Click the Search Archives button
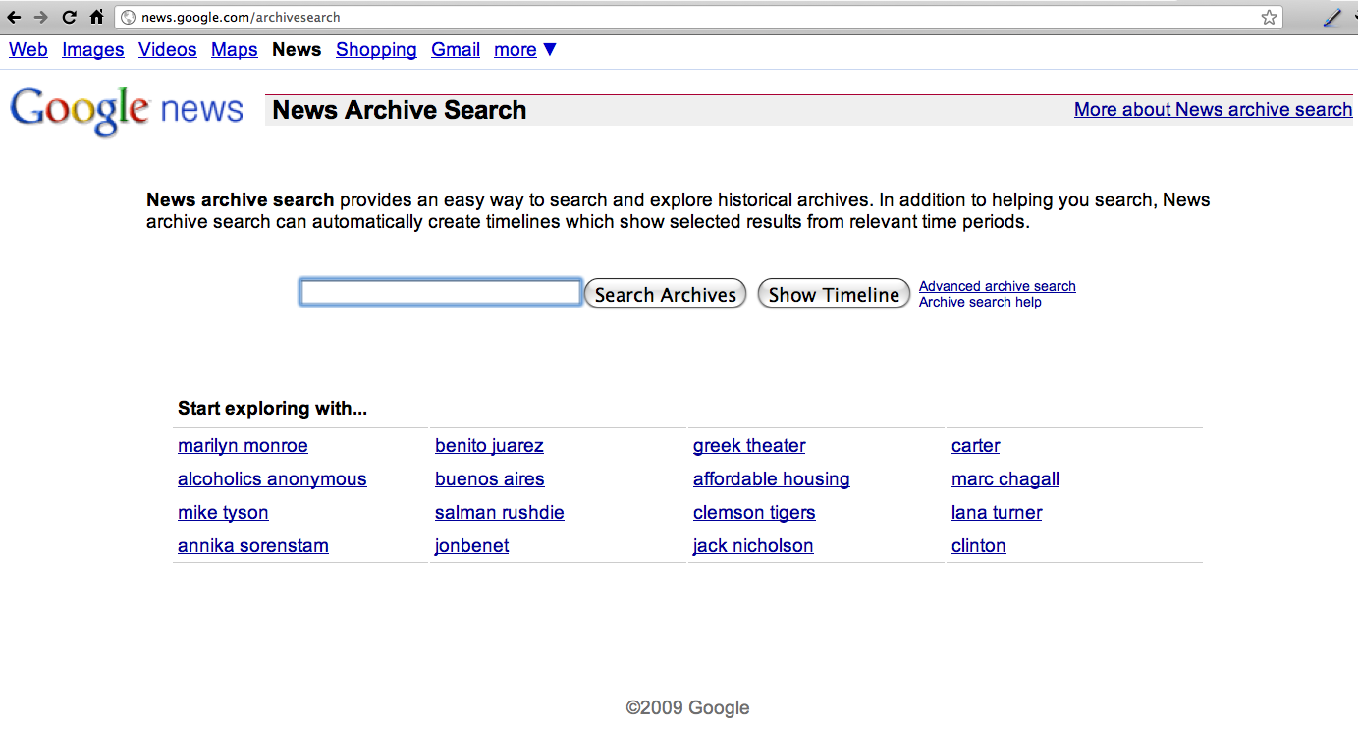 [665, 294]
